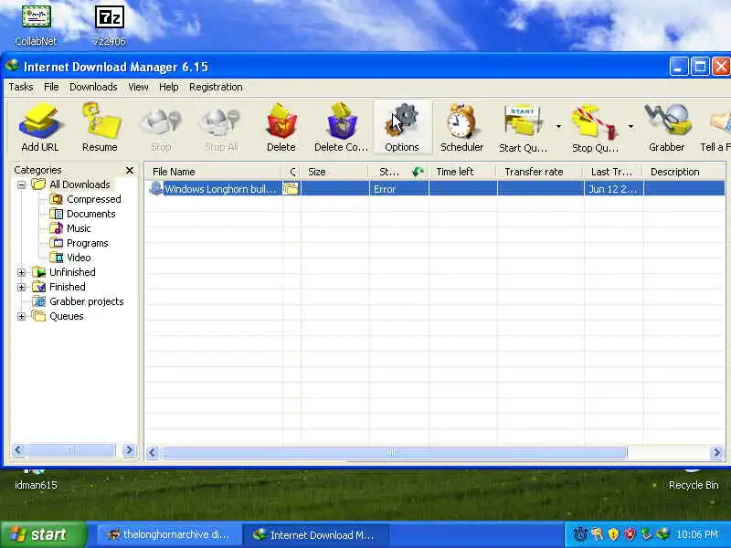The height and width of the screenshot is (548, 731).
Task: Sort by the Transfer rate column header
Action: [540, 172]
